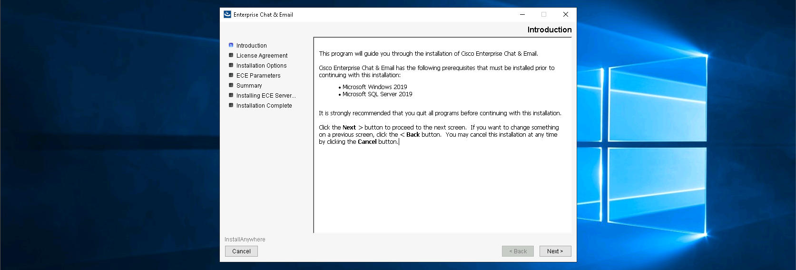Click the License Agreement step bullet icon

tap(231, 55)
